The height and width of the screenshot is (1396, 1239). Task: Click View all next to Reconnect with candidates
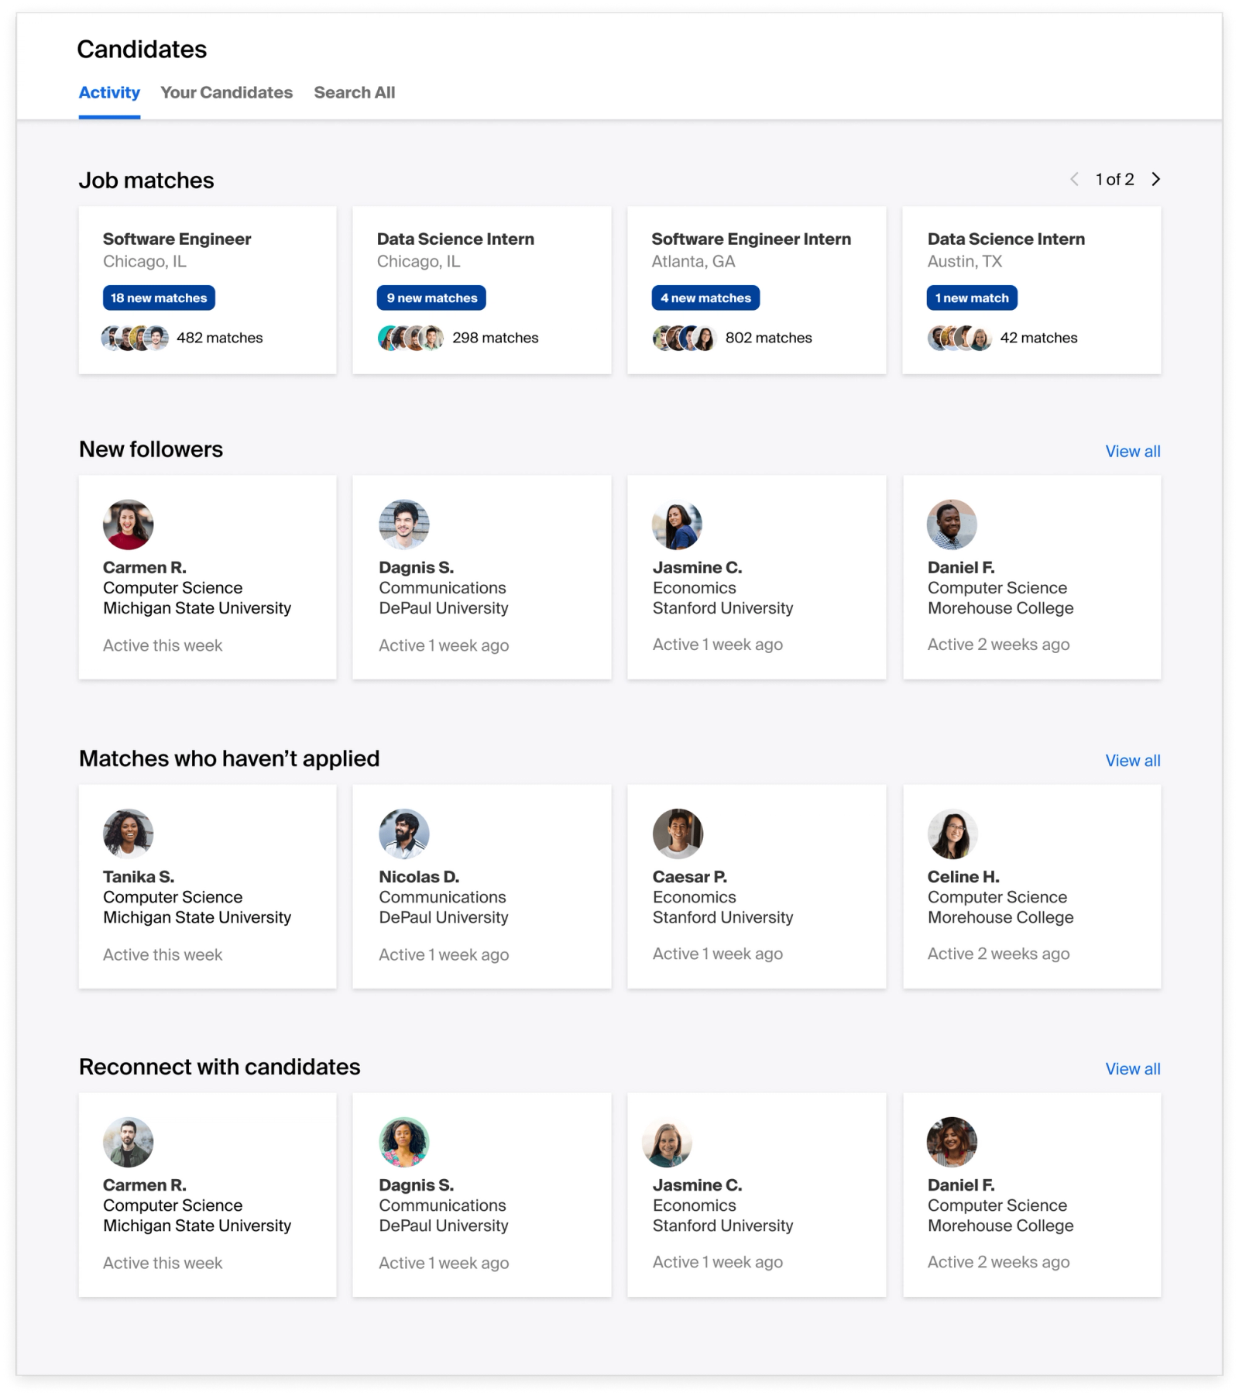(1133, 1068)
